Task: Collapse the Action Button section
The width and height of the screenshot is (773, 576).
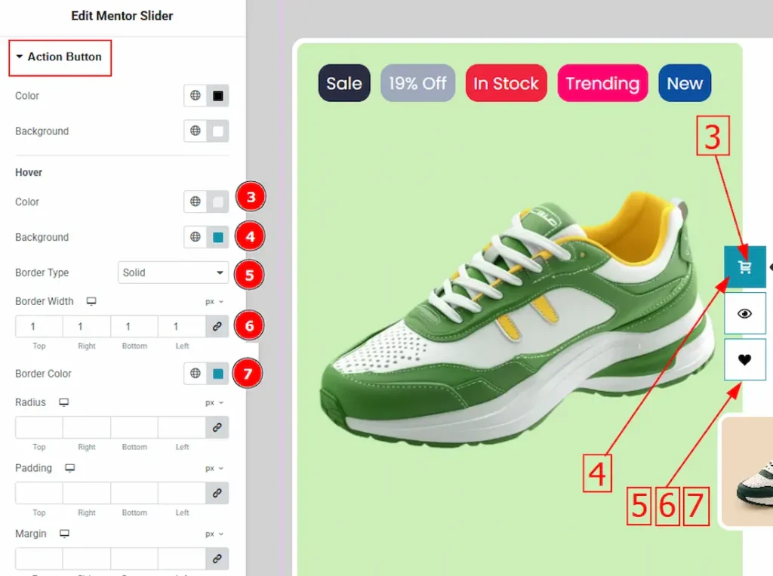Action: [x=60, y=57]
